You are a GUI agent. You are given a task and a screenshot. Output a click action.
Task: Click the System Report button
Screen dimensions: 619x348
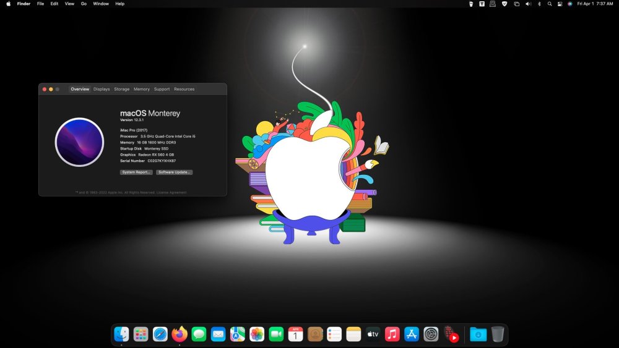click(136, 172)
